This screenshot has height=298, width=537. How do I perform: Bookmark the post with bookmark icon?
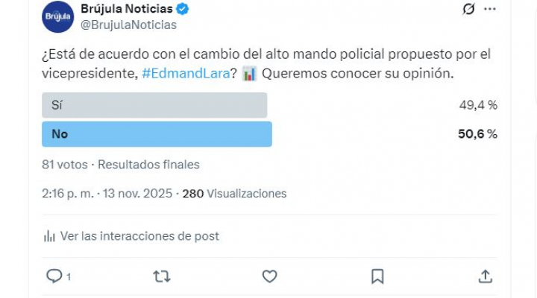[377, 276]
